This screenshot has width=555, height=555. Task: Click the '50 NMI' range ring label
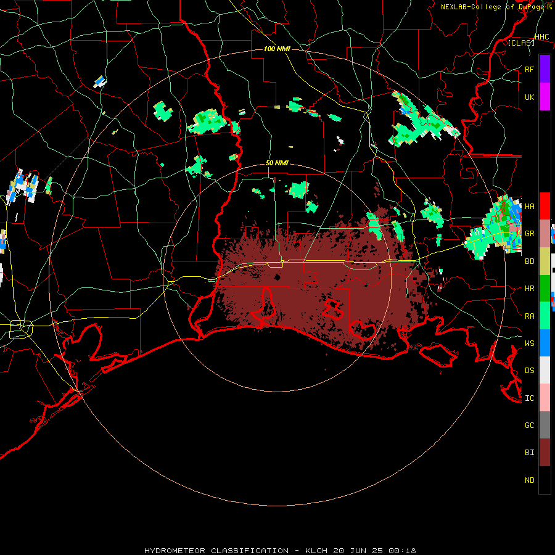point(277,163)
